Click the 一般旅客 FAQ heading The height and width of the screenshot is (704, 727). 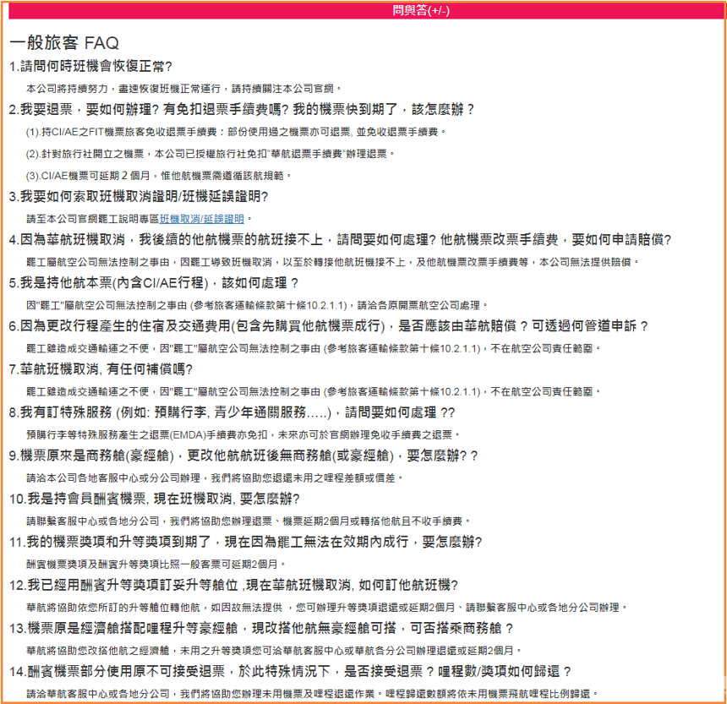coord(64,43)
